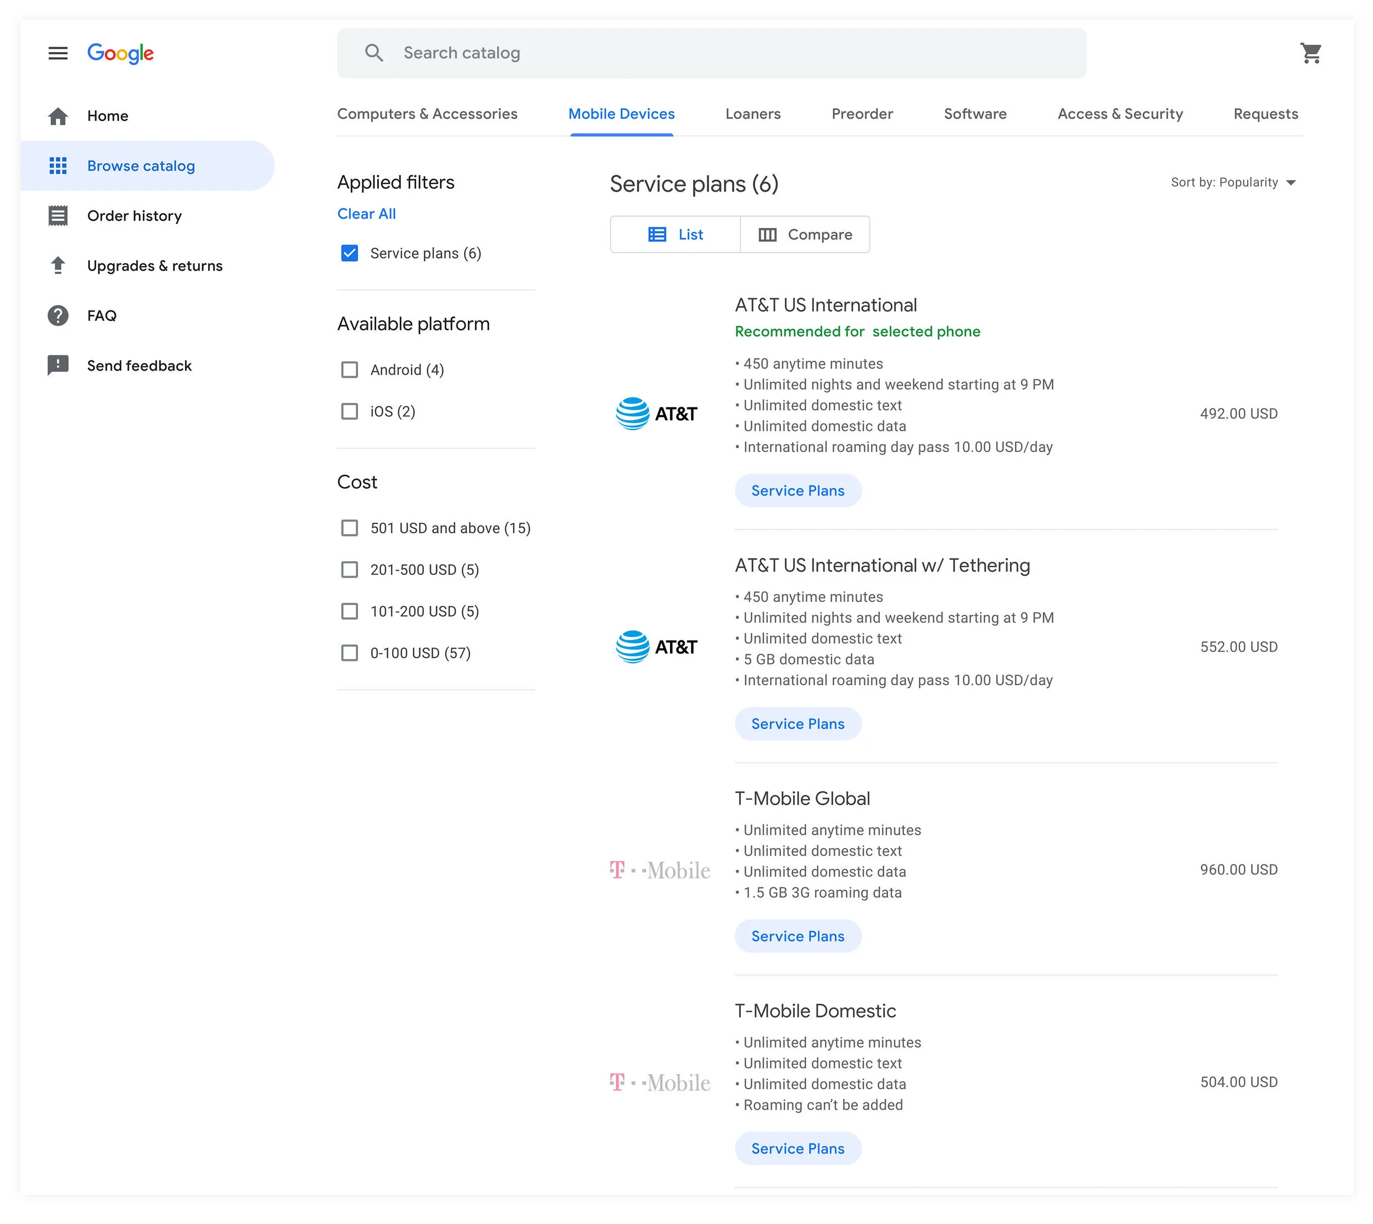Click the Home house icon
Image resolution: width=1373 pixels, height=1224 pixels.
[58, 116]
